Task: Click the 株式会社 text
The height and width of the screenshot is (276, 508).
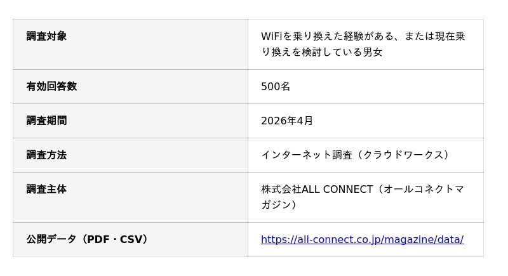Action: pyautogui.click(x=281, y=189)
